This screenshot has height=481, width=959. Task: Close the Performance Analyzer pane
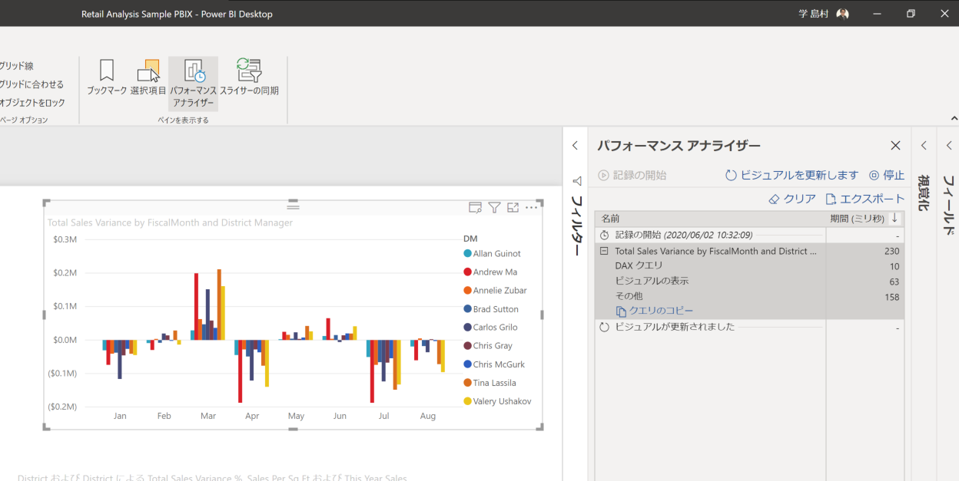click(895, 146)
